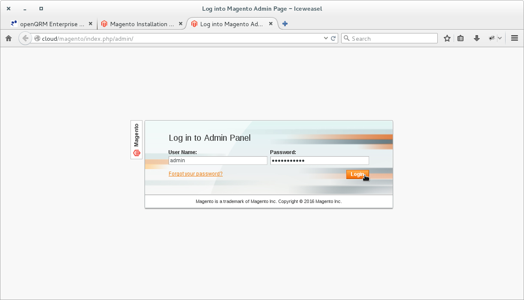Expand the extension icon dropdown arrow
Screen dimensions: 524x300
click(500, 39)
